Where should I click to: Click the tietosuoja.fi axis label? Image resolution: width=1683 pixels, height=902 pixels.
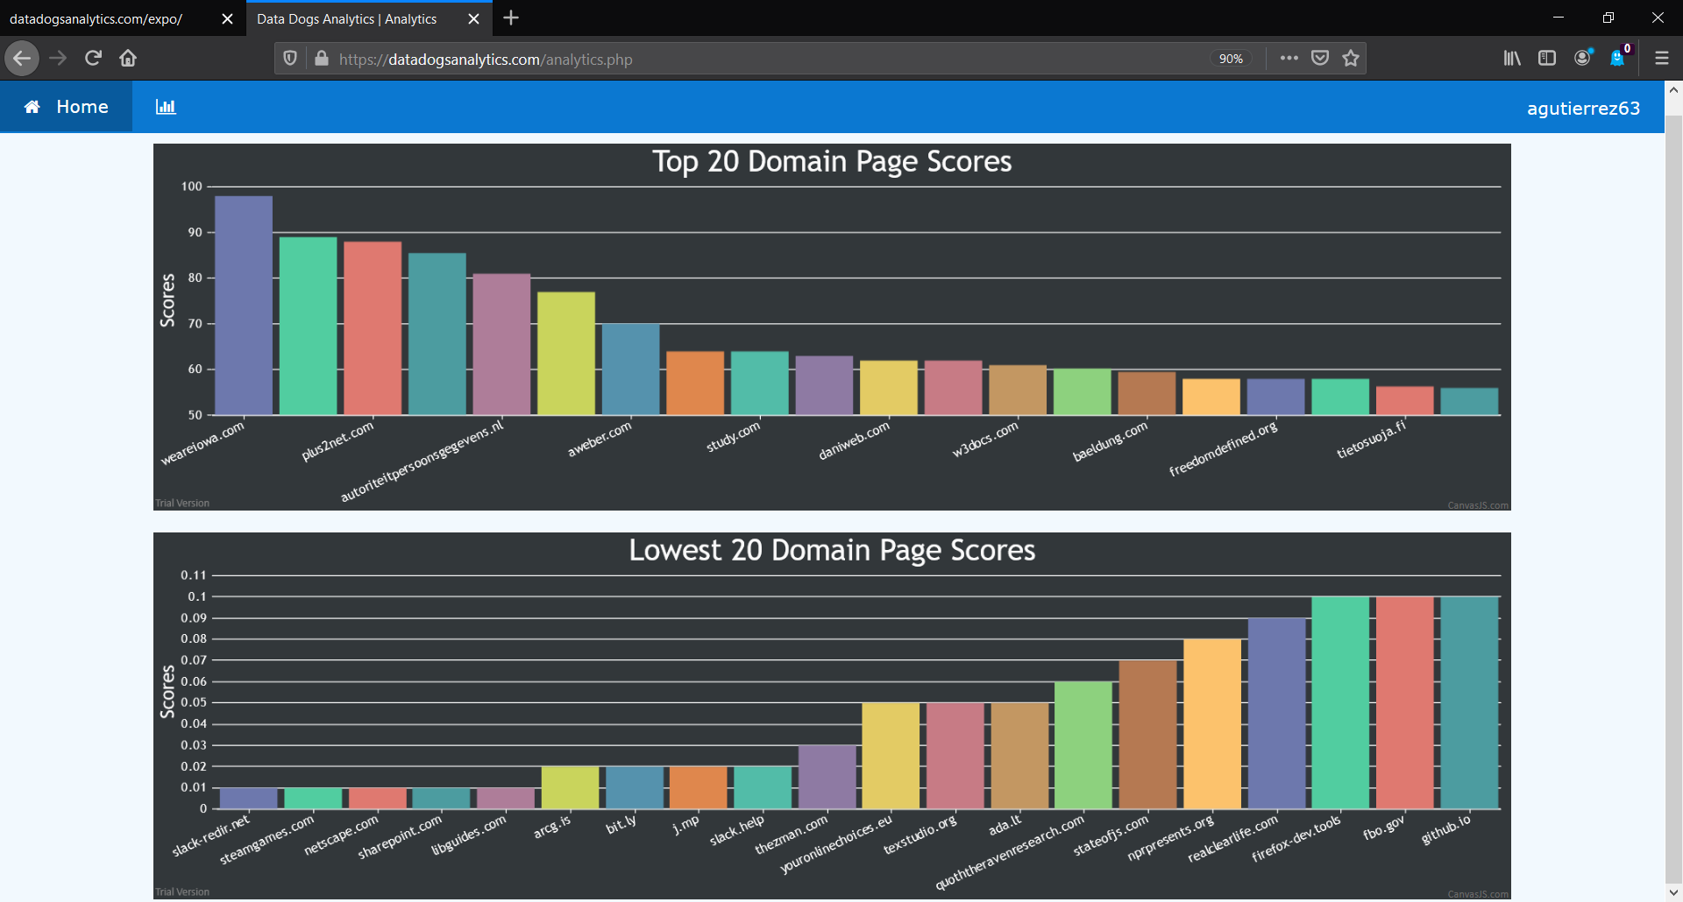click(x=1372, y=439)
